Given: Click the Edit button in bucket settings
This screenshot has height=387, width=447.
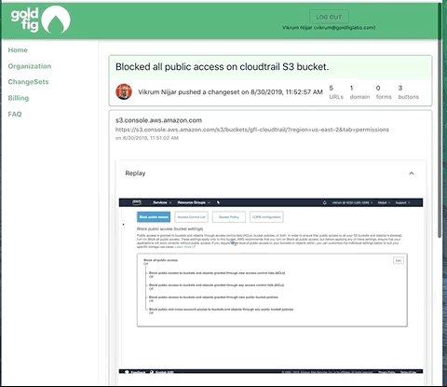Looking at the screenshot, I should click(x=399, y=260).
